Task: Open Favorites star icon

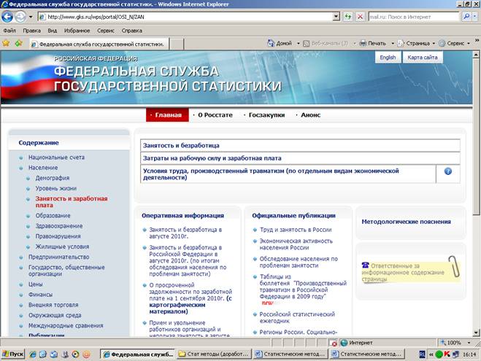Action: 6,43
